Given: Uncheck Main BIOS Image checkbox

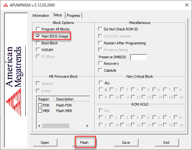Looking at the screenshot, I should click(38, 36).
